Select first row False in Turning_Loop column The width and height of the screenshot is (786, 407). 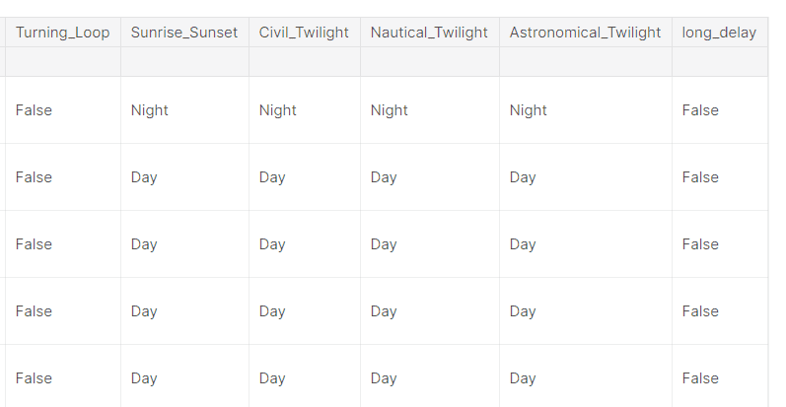pos(34,110)
